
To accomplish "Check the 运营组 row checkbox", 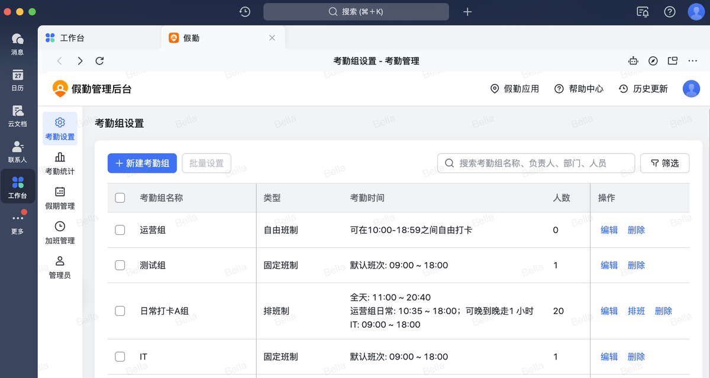I will [x=120, y=230].
